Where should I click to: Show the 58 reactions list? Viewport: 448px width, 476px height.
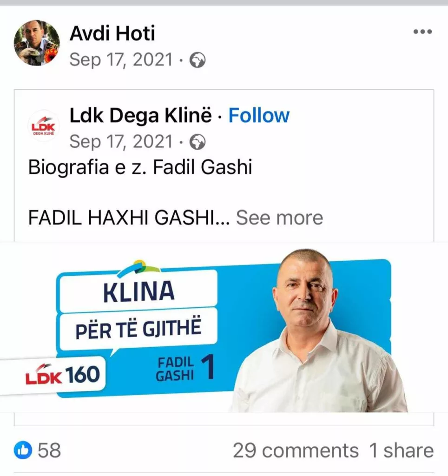coord(49,450)
